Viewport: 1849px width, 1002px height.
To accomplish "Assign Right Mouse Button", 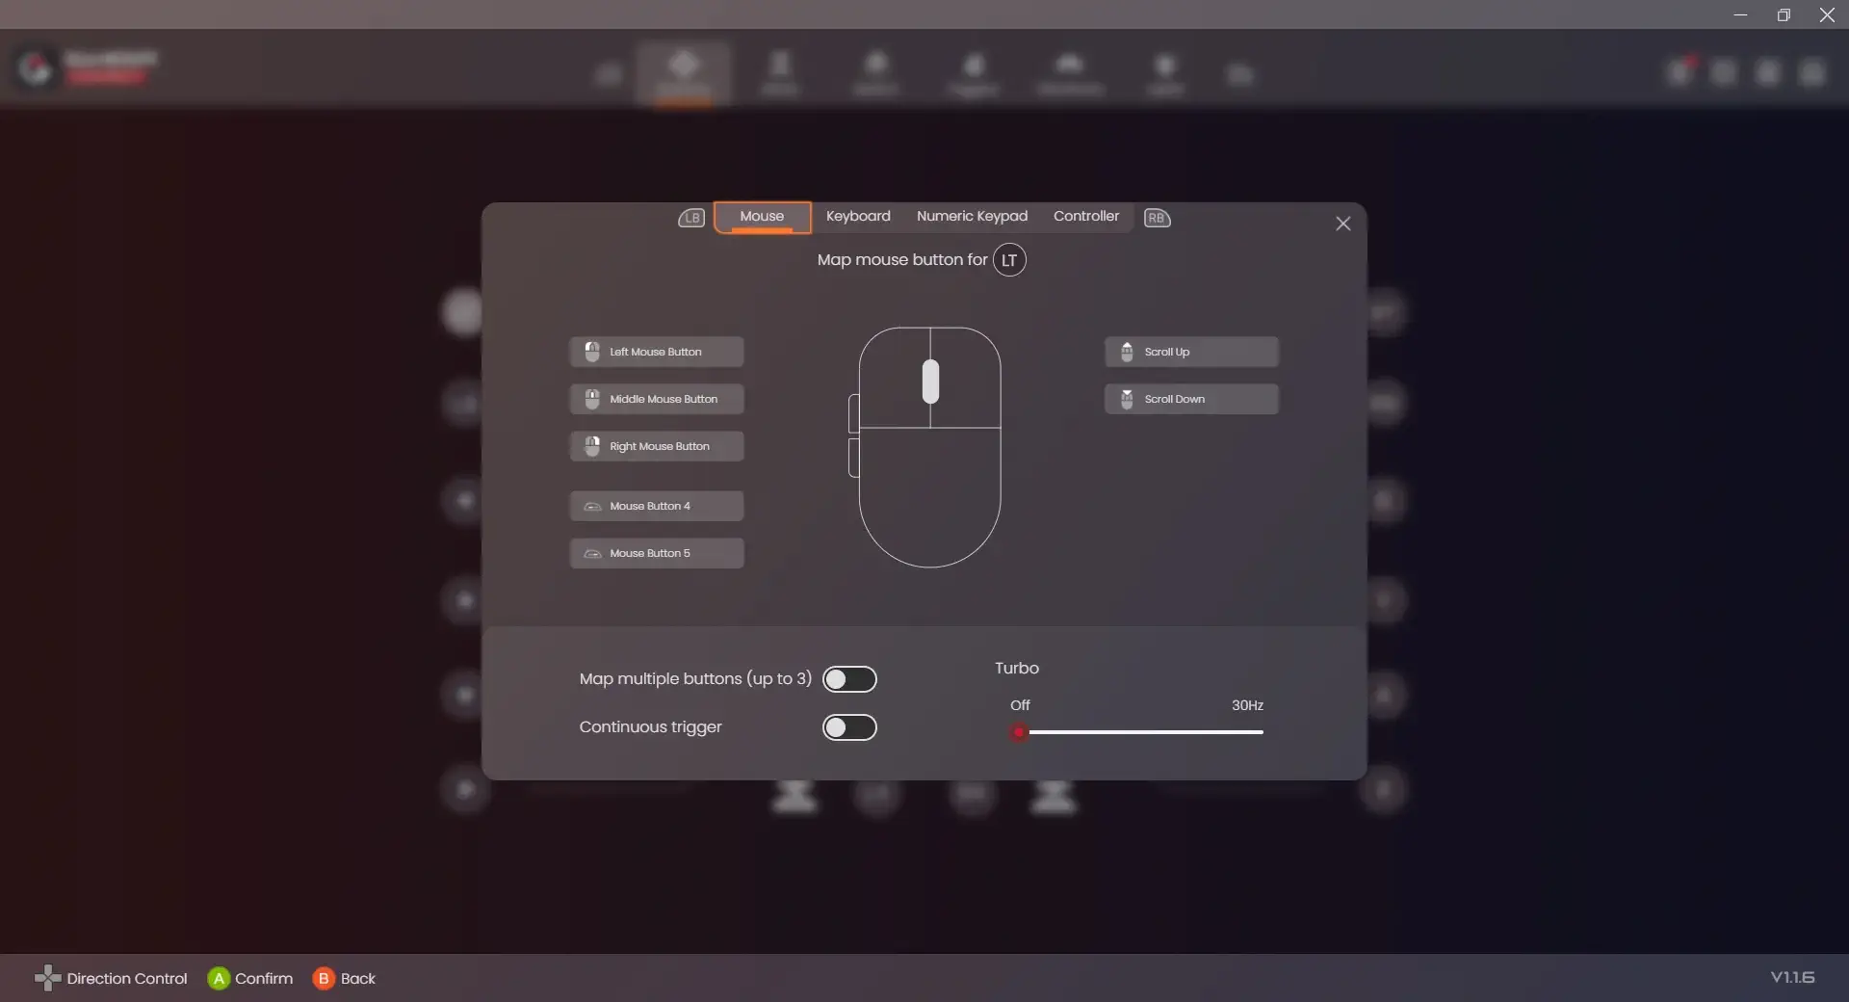I will click(x=656, y=446).
